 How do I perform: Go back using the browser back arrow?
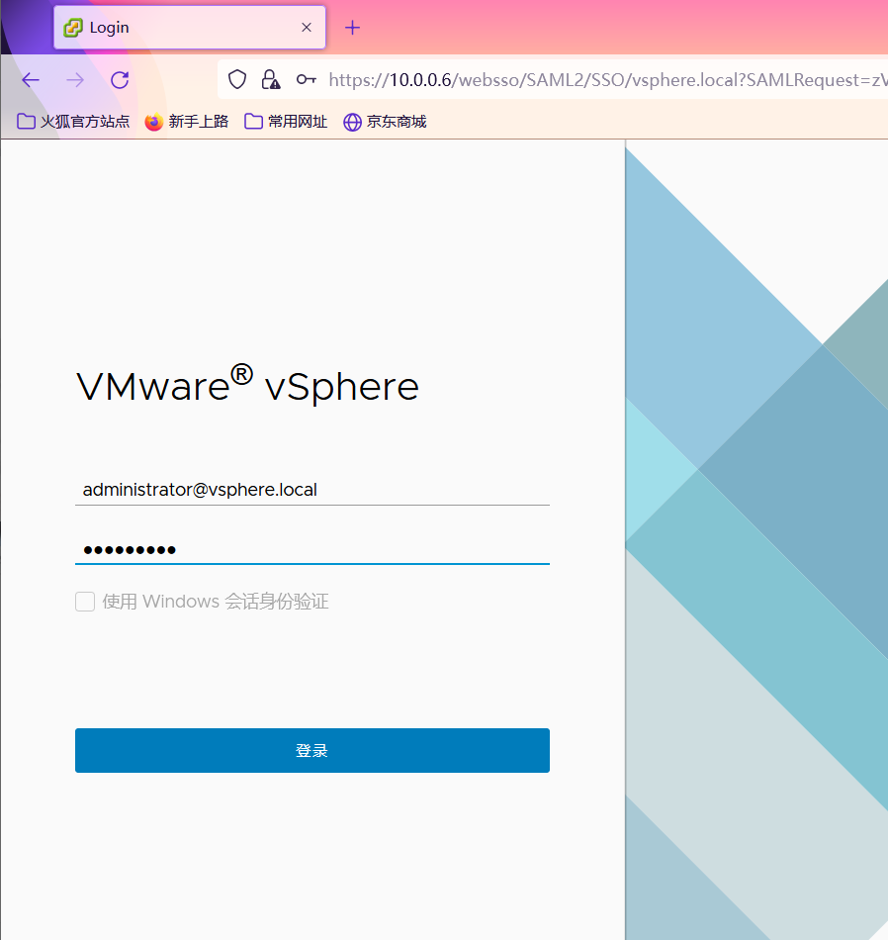(x=30, y=80)
